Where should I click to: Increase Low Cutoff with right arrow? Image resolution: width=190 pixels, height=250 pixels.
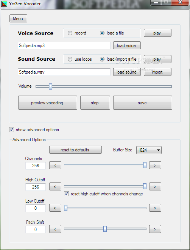click(155, 208)
